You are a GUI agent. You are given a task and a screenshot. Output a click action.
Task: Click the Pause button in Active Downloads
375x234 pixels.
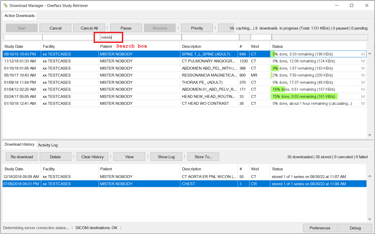coord(126,28)
